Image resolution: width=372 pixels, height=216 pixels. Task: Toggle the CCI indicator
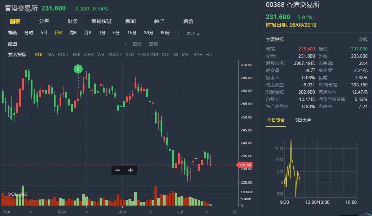[x=166, y=55]
